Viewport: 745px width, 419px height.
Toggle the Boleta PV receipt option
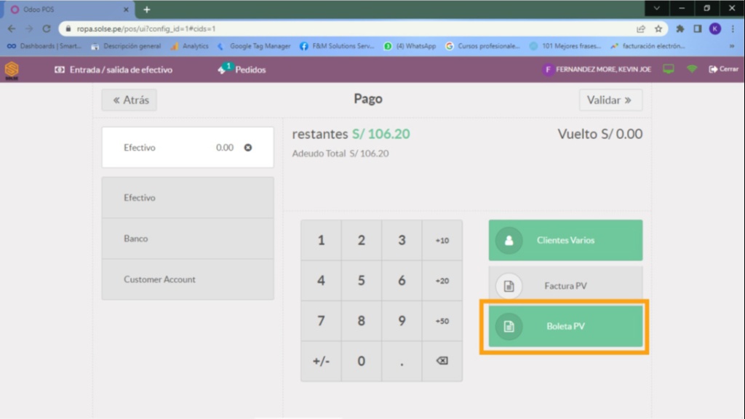click(565, 327)
